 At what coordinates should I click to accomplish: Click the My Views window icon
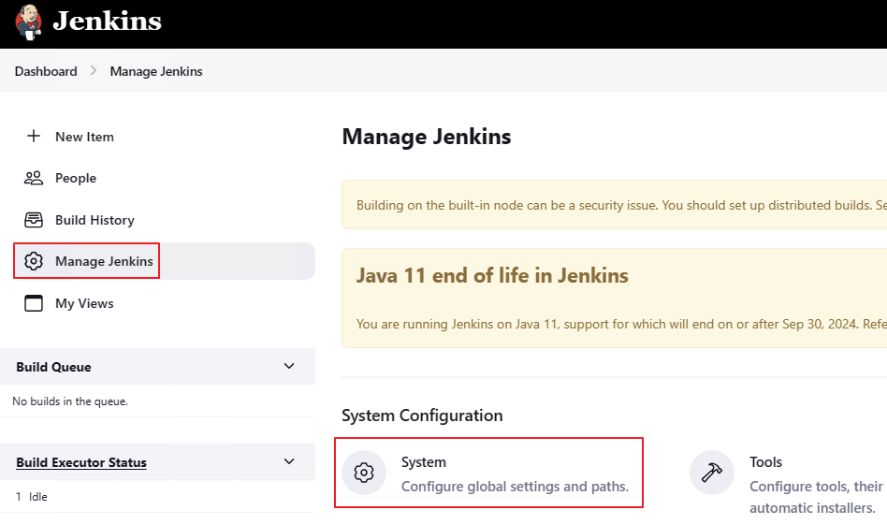[x=34, y=303]
